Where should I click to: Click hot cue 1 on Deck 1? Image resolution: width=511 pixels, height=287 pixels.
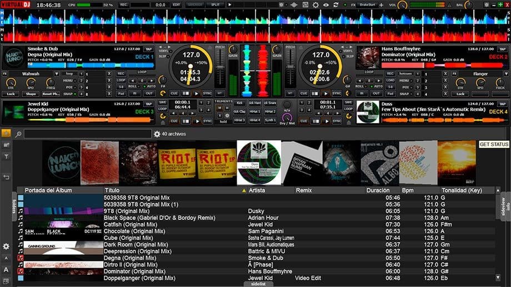click(x=81, y=74)
